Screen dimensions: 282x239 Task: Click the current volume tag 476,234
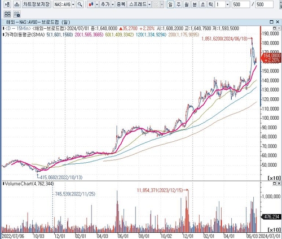click(x=272, y=217)
